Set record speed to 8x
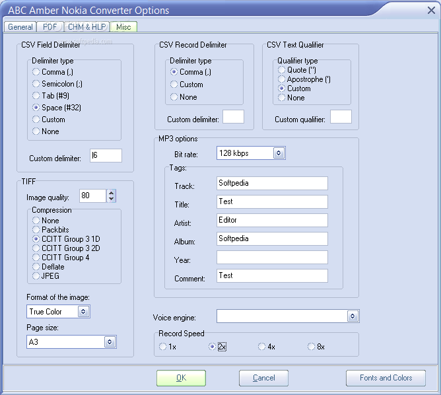 [316, 347]
